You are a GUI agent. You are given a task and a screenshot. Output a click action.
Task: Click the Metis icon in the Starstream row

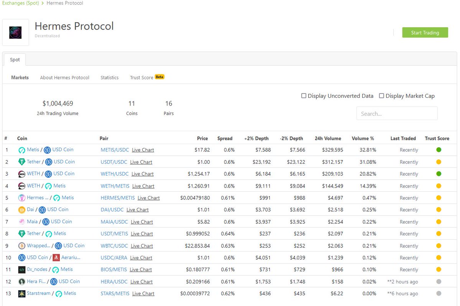click(x=59, y=294)
